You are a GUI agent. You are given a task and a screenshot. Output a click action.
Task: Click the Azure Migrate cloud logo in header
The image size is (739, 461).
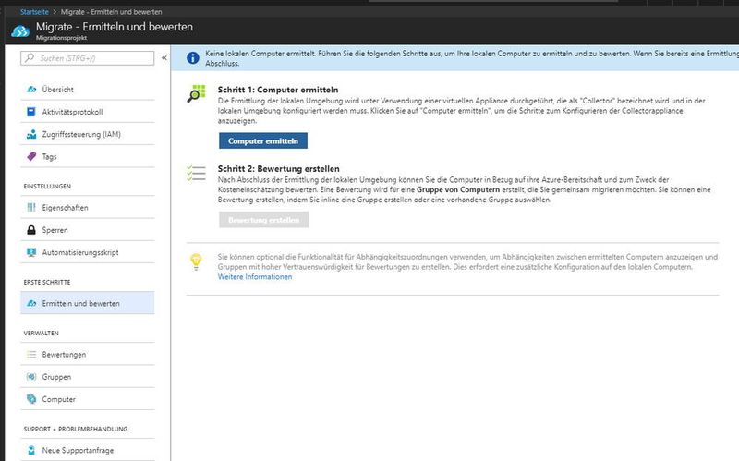(x=20, y=31)
